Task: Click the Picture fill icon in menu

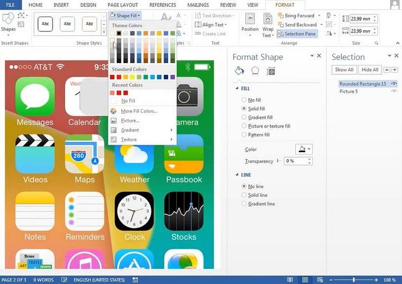Action: point(114,121)
